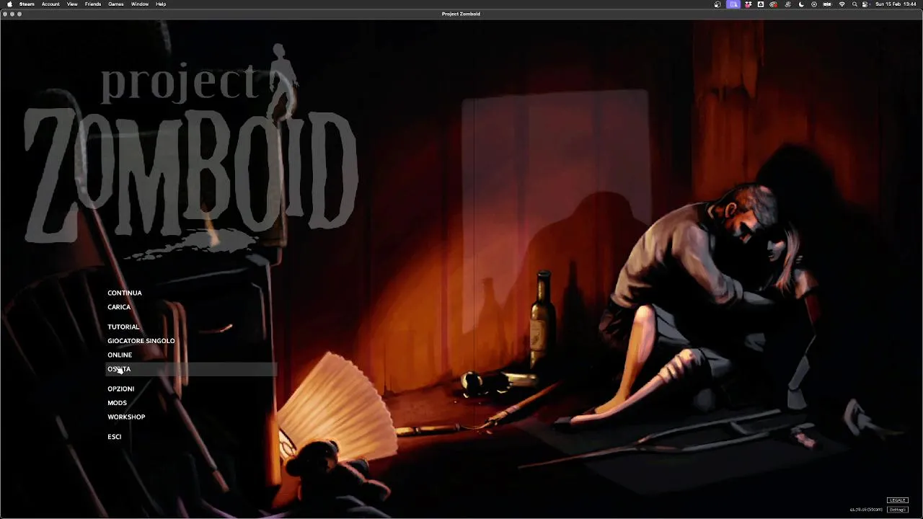The height and width of the screenshot is (519, 923).
Task: Click ESCI to quit the game
Action: [115, 437]
